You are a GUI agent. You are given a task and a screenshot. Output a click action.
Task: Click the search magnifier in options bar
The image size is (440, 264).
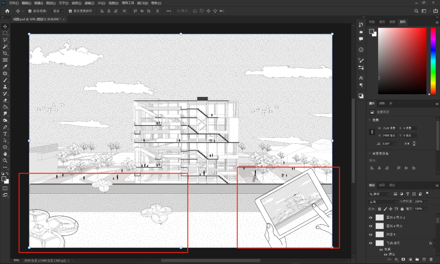(416, 11)
